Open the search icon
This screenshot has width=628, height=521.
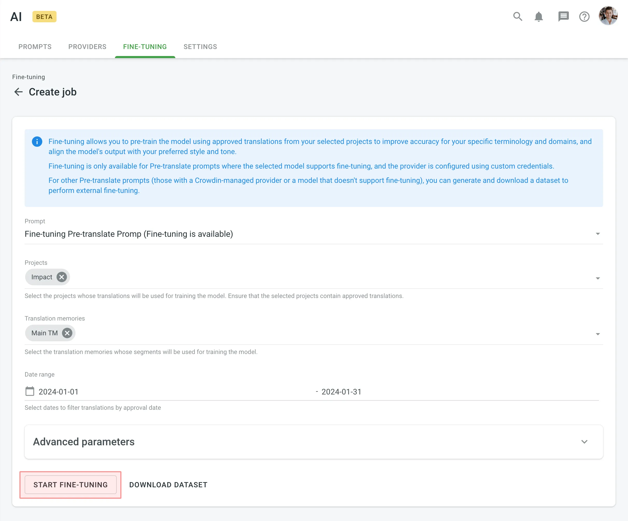518,17
